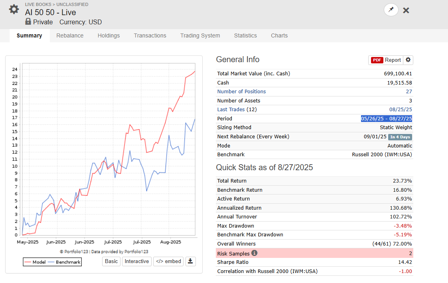Click the performance chart plot area
The width and height of the screenshot is (448, 283).
[109, 149]
